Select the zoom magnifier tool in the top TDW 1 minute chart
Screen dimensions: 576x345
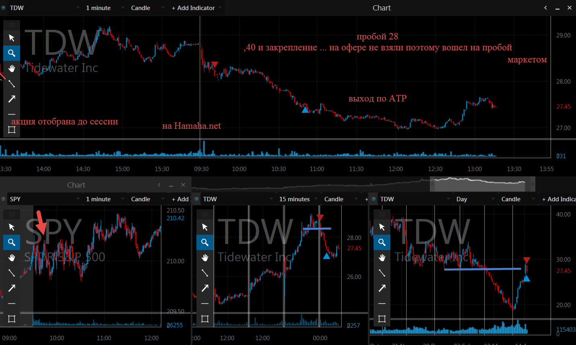pyautogui.click(x=12, y=53)
